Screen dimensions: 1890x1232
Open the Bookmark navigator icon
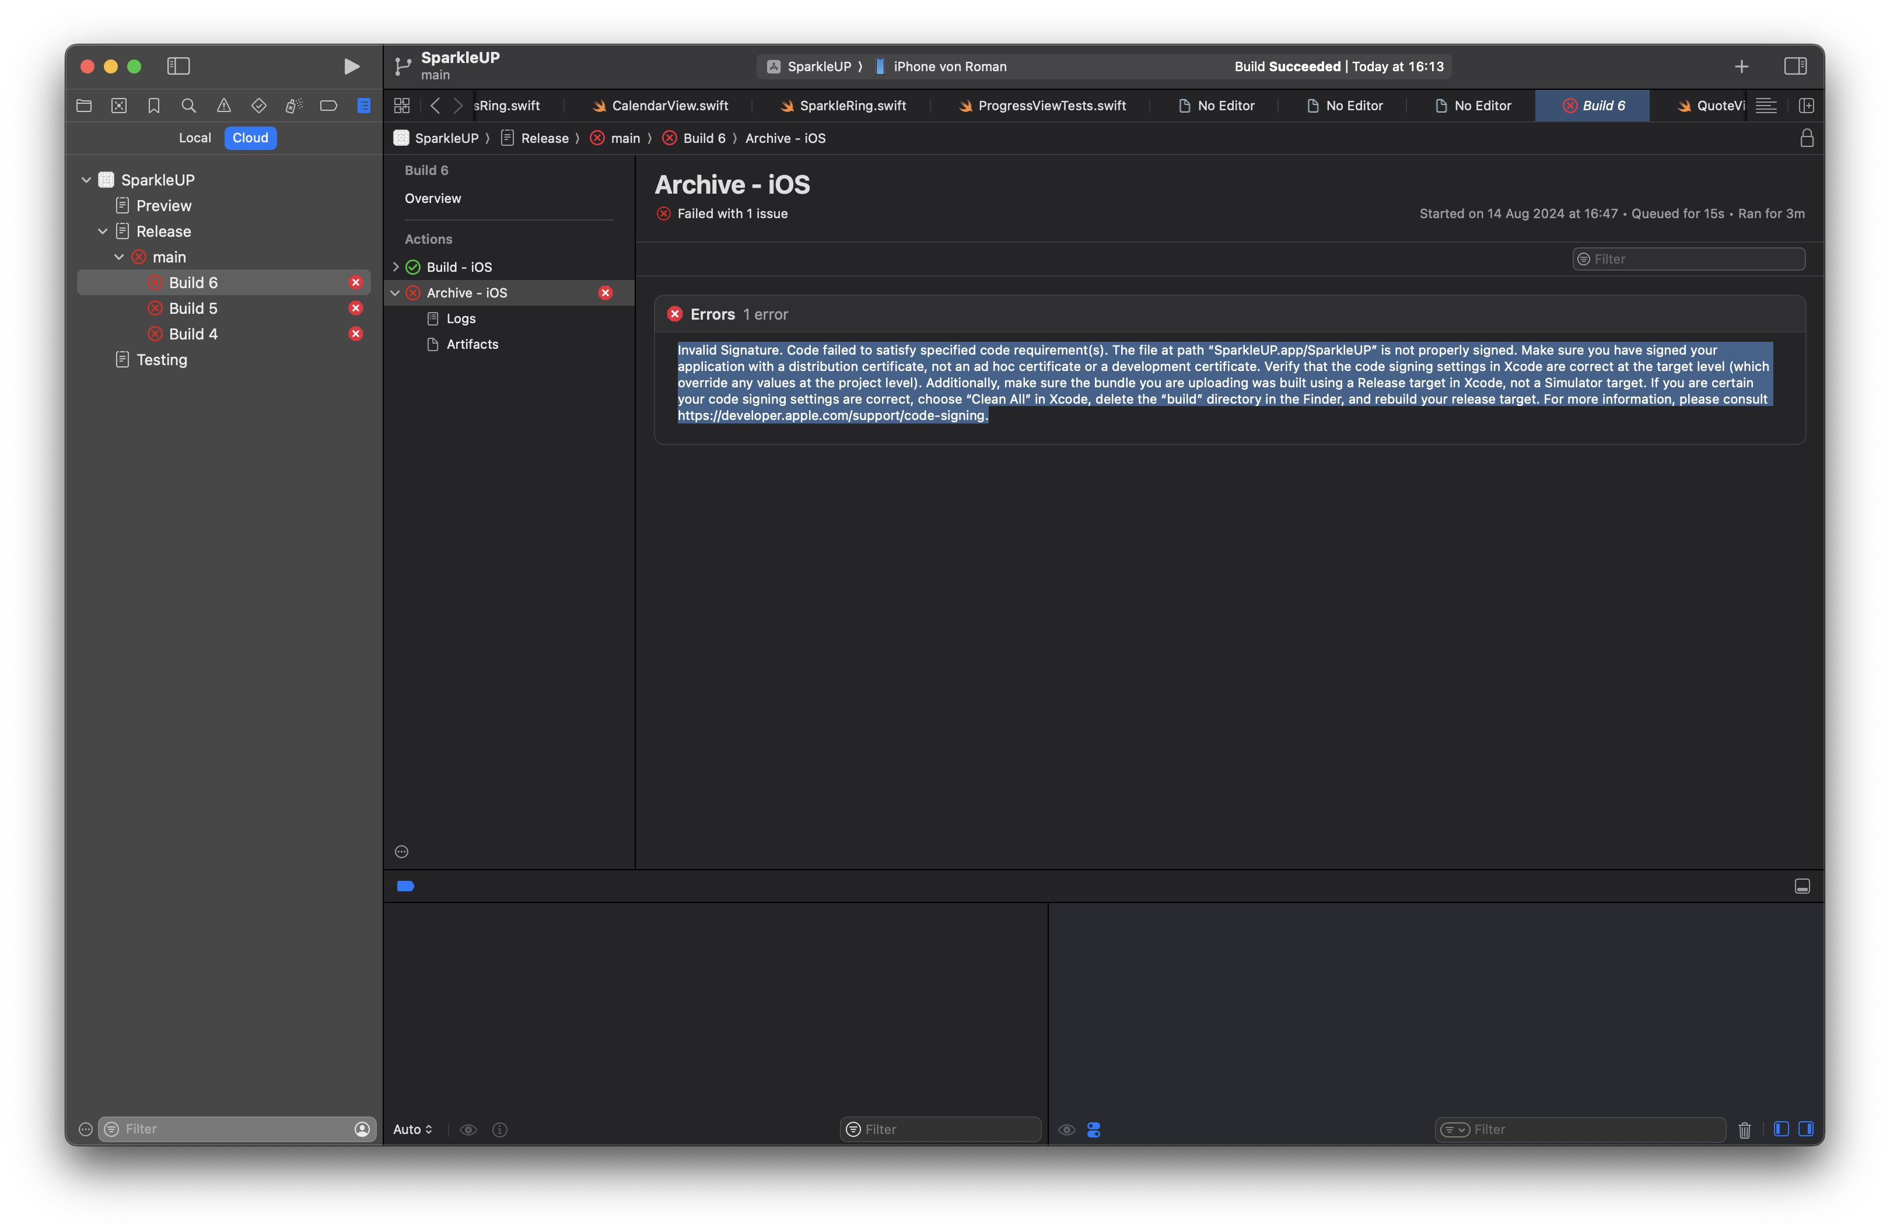153,106
